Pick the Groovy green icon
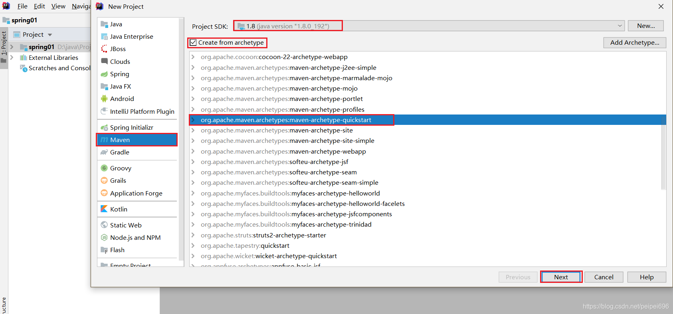 [x=104, y=168]
